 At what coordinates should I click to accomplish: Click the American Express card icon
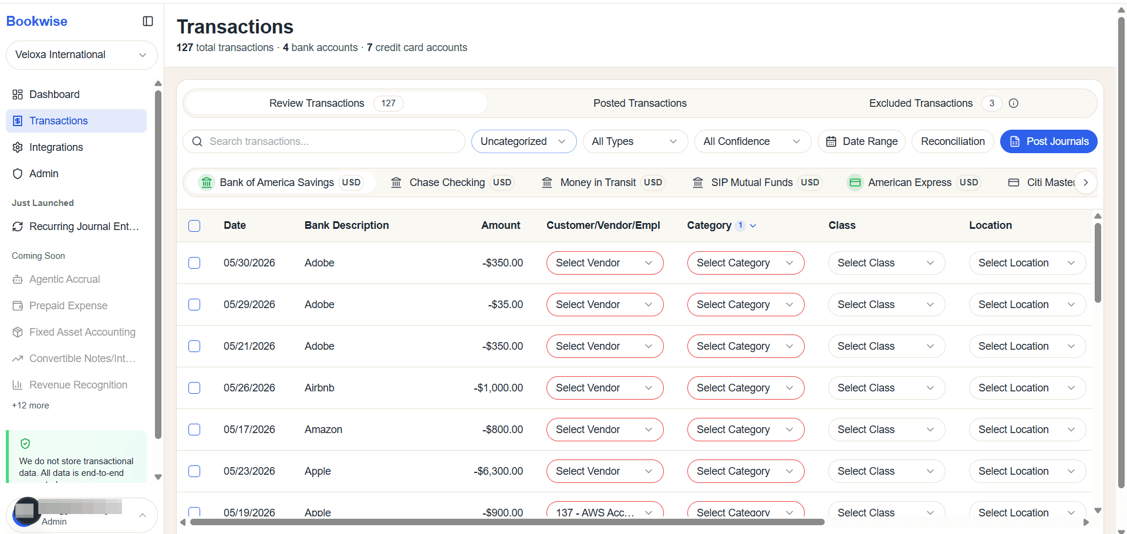point(855,182)
